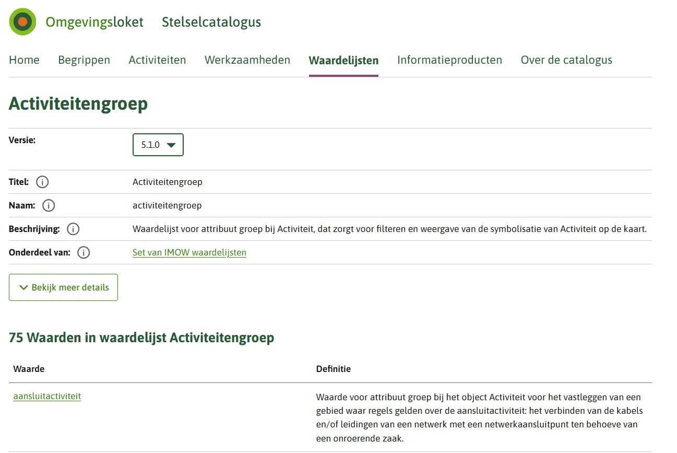Go to the Home tab
677x453 pixels.
coord(24,60)
